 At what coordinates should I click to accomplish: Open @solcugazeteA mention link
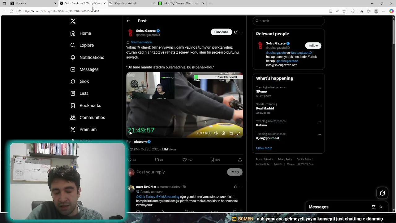(x=287, y=61)
